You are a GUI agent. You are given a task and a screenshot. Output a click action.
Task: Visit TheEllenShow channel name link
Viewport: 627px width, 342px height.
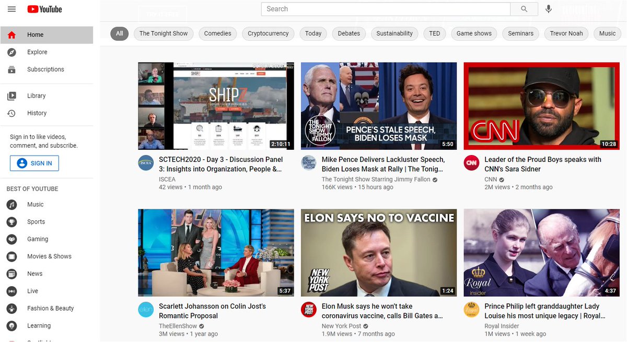click(178, 326)
